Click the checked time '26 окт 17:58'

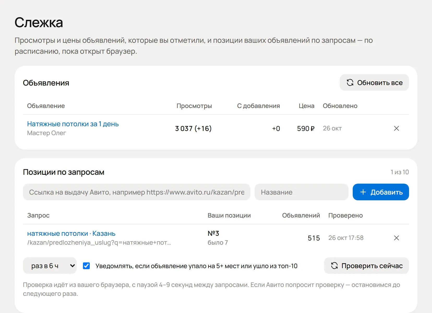(346, 238)
